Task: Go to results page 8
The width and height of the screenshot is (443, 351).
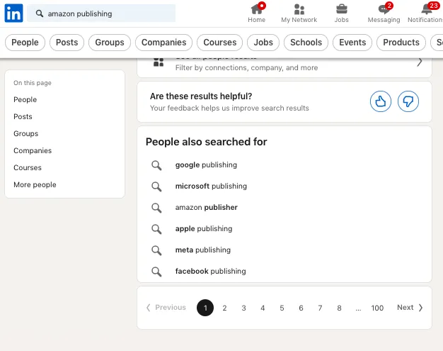Action: [x=339, y=308]
